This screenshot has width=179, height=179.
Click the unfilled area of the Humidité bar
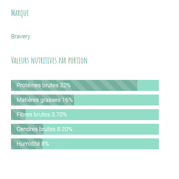tap(101, 144)
